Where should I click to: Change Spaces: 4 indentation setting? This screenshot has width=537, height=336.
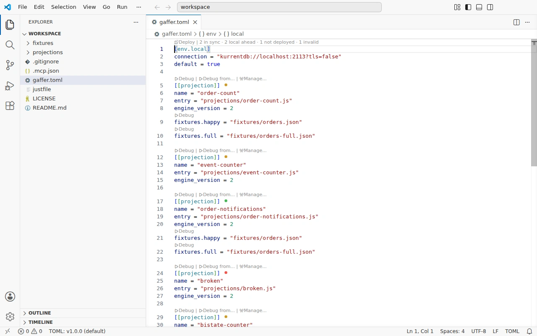[x=452, y=331]
